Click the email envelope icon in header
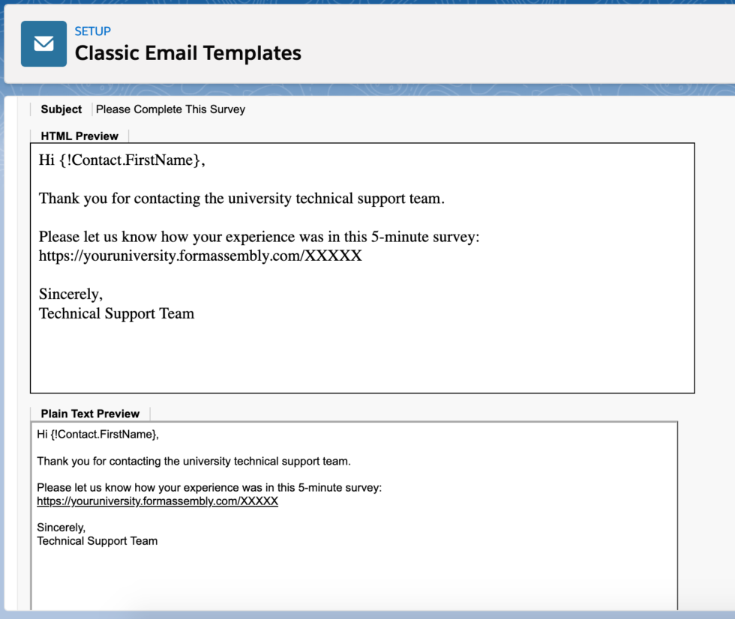Image resolution: width=735 pixels, height=619 pixels. tap(43, 43)
